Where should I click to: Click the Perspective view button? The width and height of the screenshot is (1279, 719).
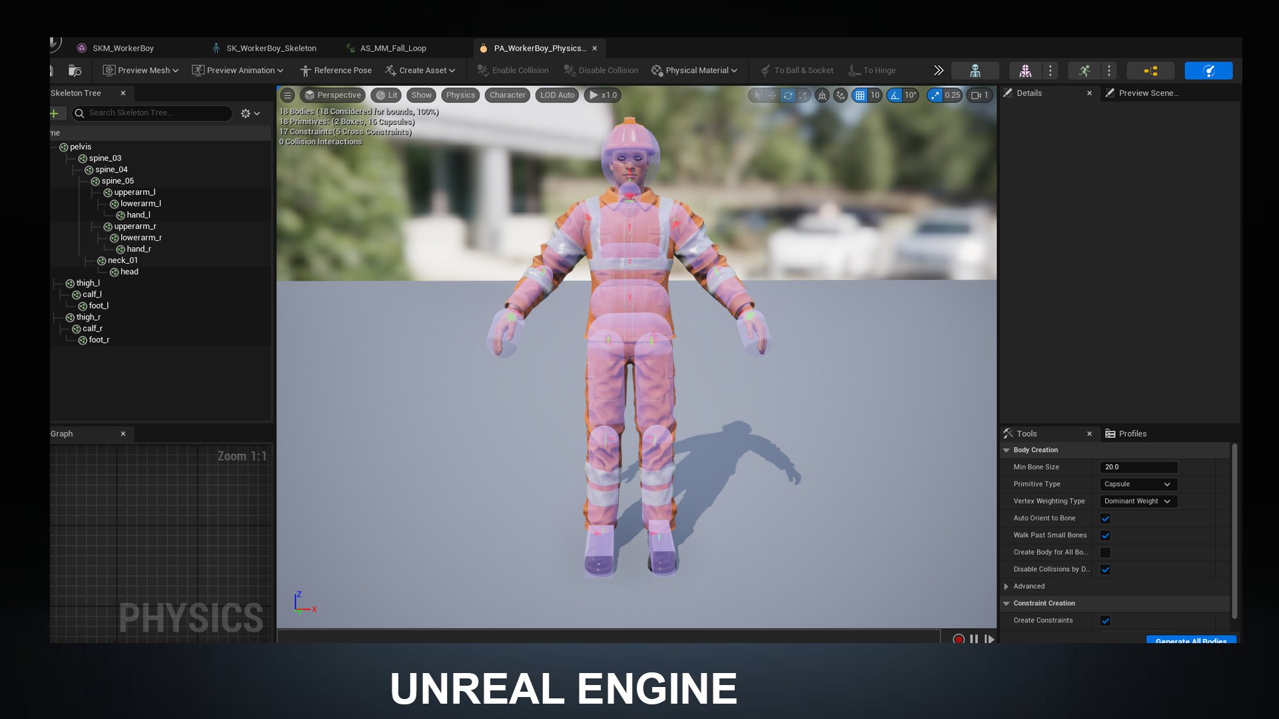tap(332, 95)
